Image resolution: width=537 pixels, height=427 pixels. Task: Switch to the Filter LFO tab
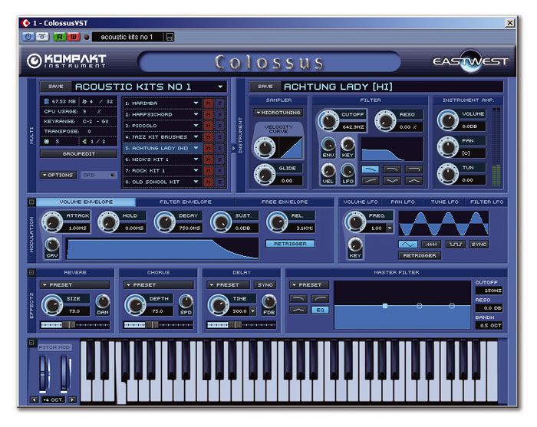486,202
